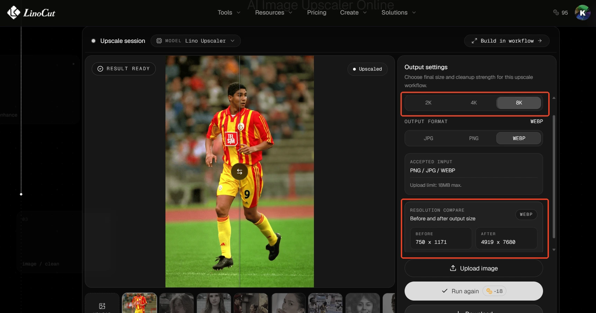The image size is (596, 313).
Task: Click the Run again button
Action: 474,291
